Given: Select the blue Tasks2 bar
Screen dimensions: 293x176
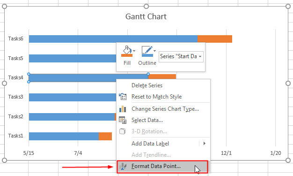Looking at the screenshot, I should pyautogui.click(x=72, y=117).
